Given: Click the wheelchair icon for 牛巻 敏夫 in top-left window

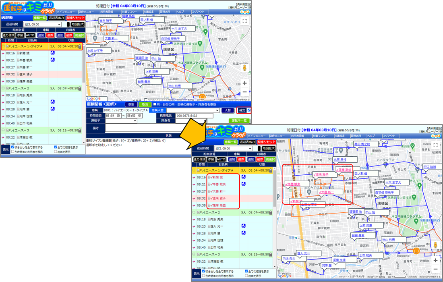Looking at the screenshot, I should pyautogui.click(x=52, y=60).
